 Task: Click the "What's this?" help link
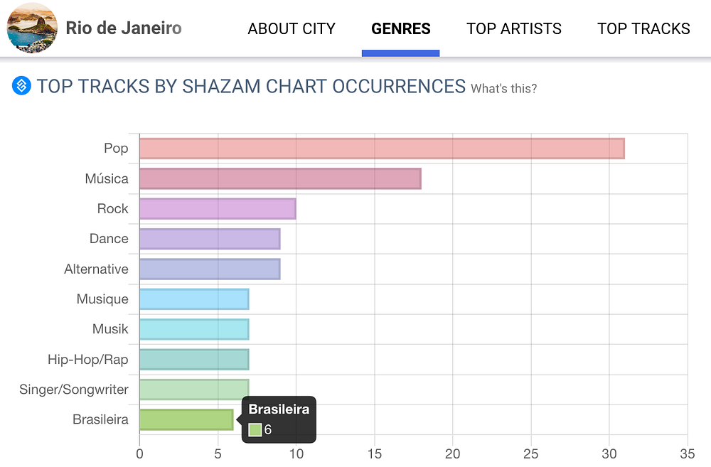[504, 89]
